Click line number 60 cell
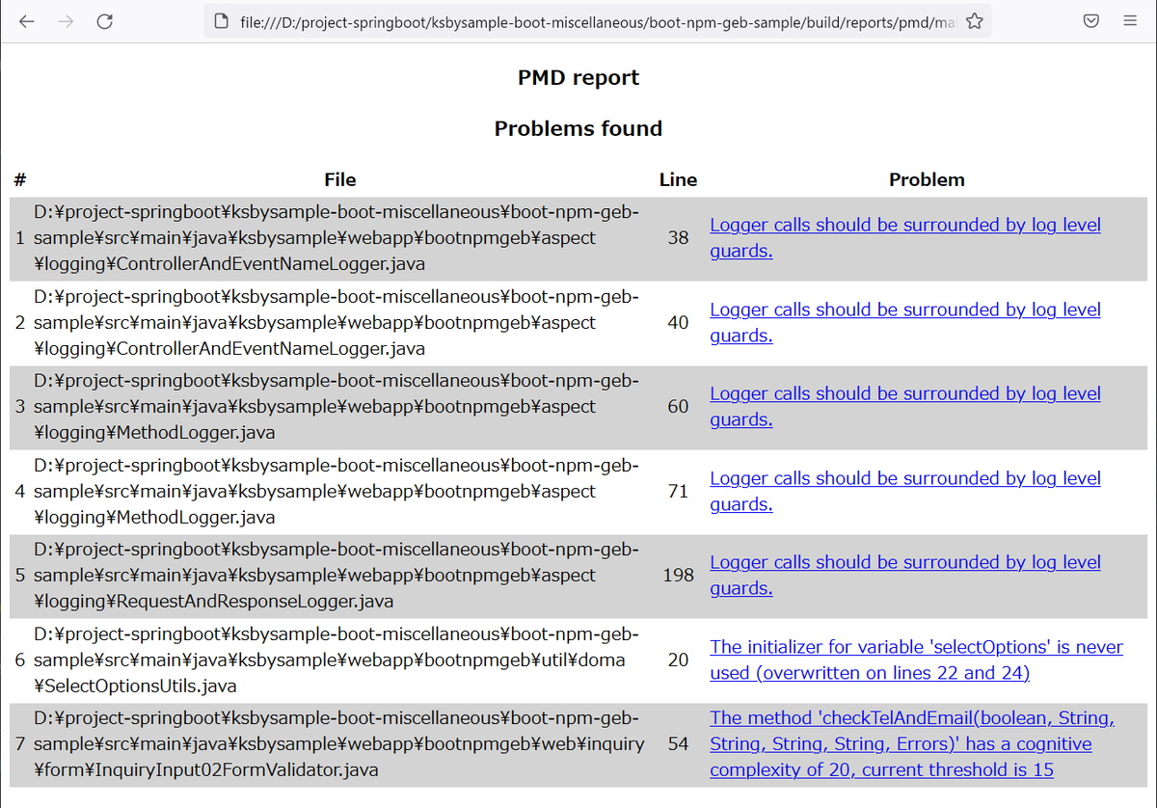Screen dimensions: 1157x808 678,406
